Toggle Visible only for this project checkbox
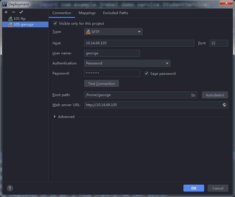235x197 pixels. pyautogui.click(x=55, y=23)
